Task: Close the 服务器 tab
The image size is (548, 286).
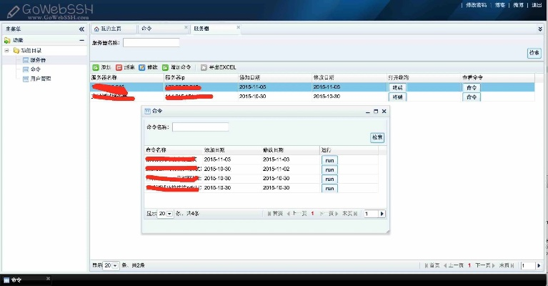Action: point(239,27)
